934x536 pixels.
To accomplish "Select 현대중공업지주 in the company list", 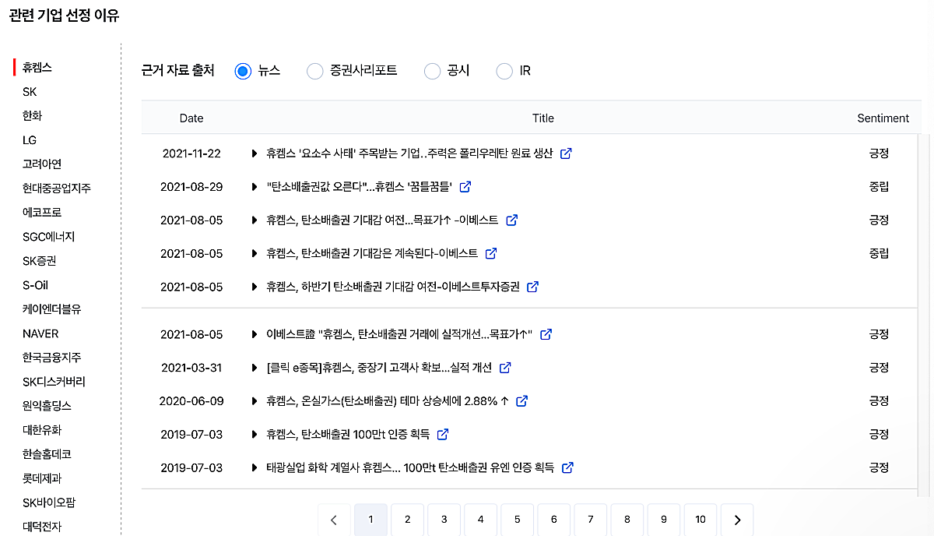I will click(x=57, y=189).
